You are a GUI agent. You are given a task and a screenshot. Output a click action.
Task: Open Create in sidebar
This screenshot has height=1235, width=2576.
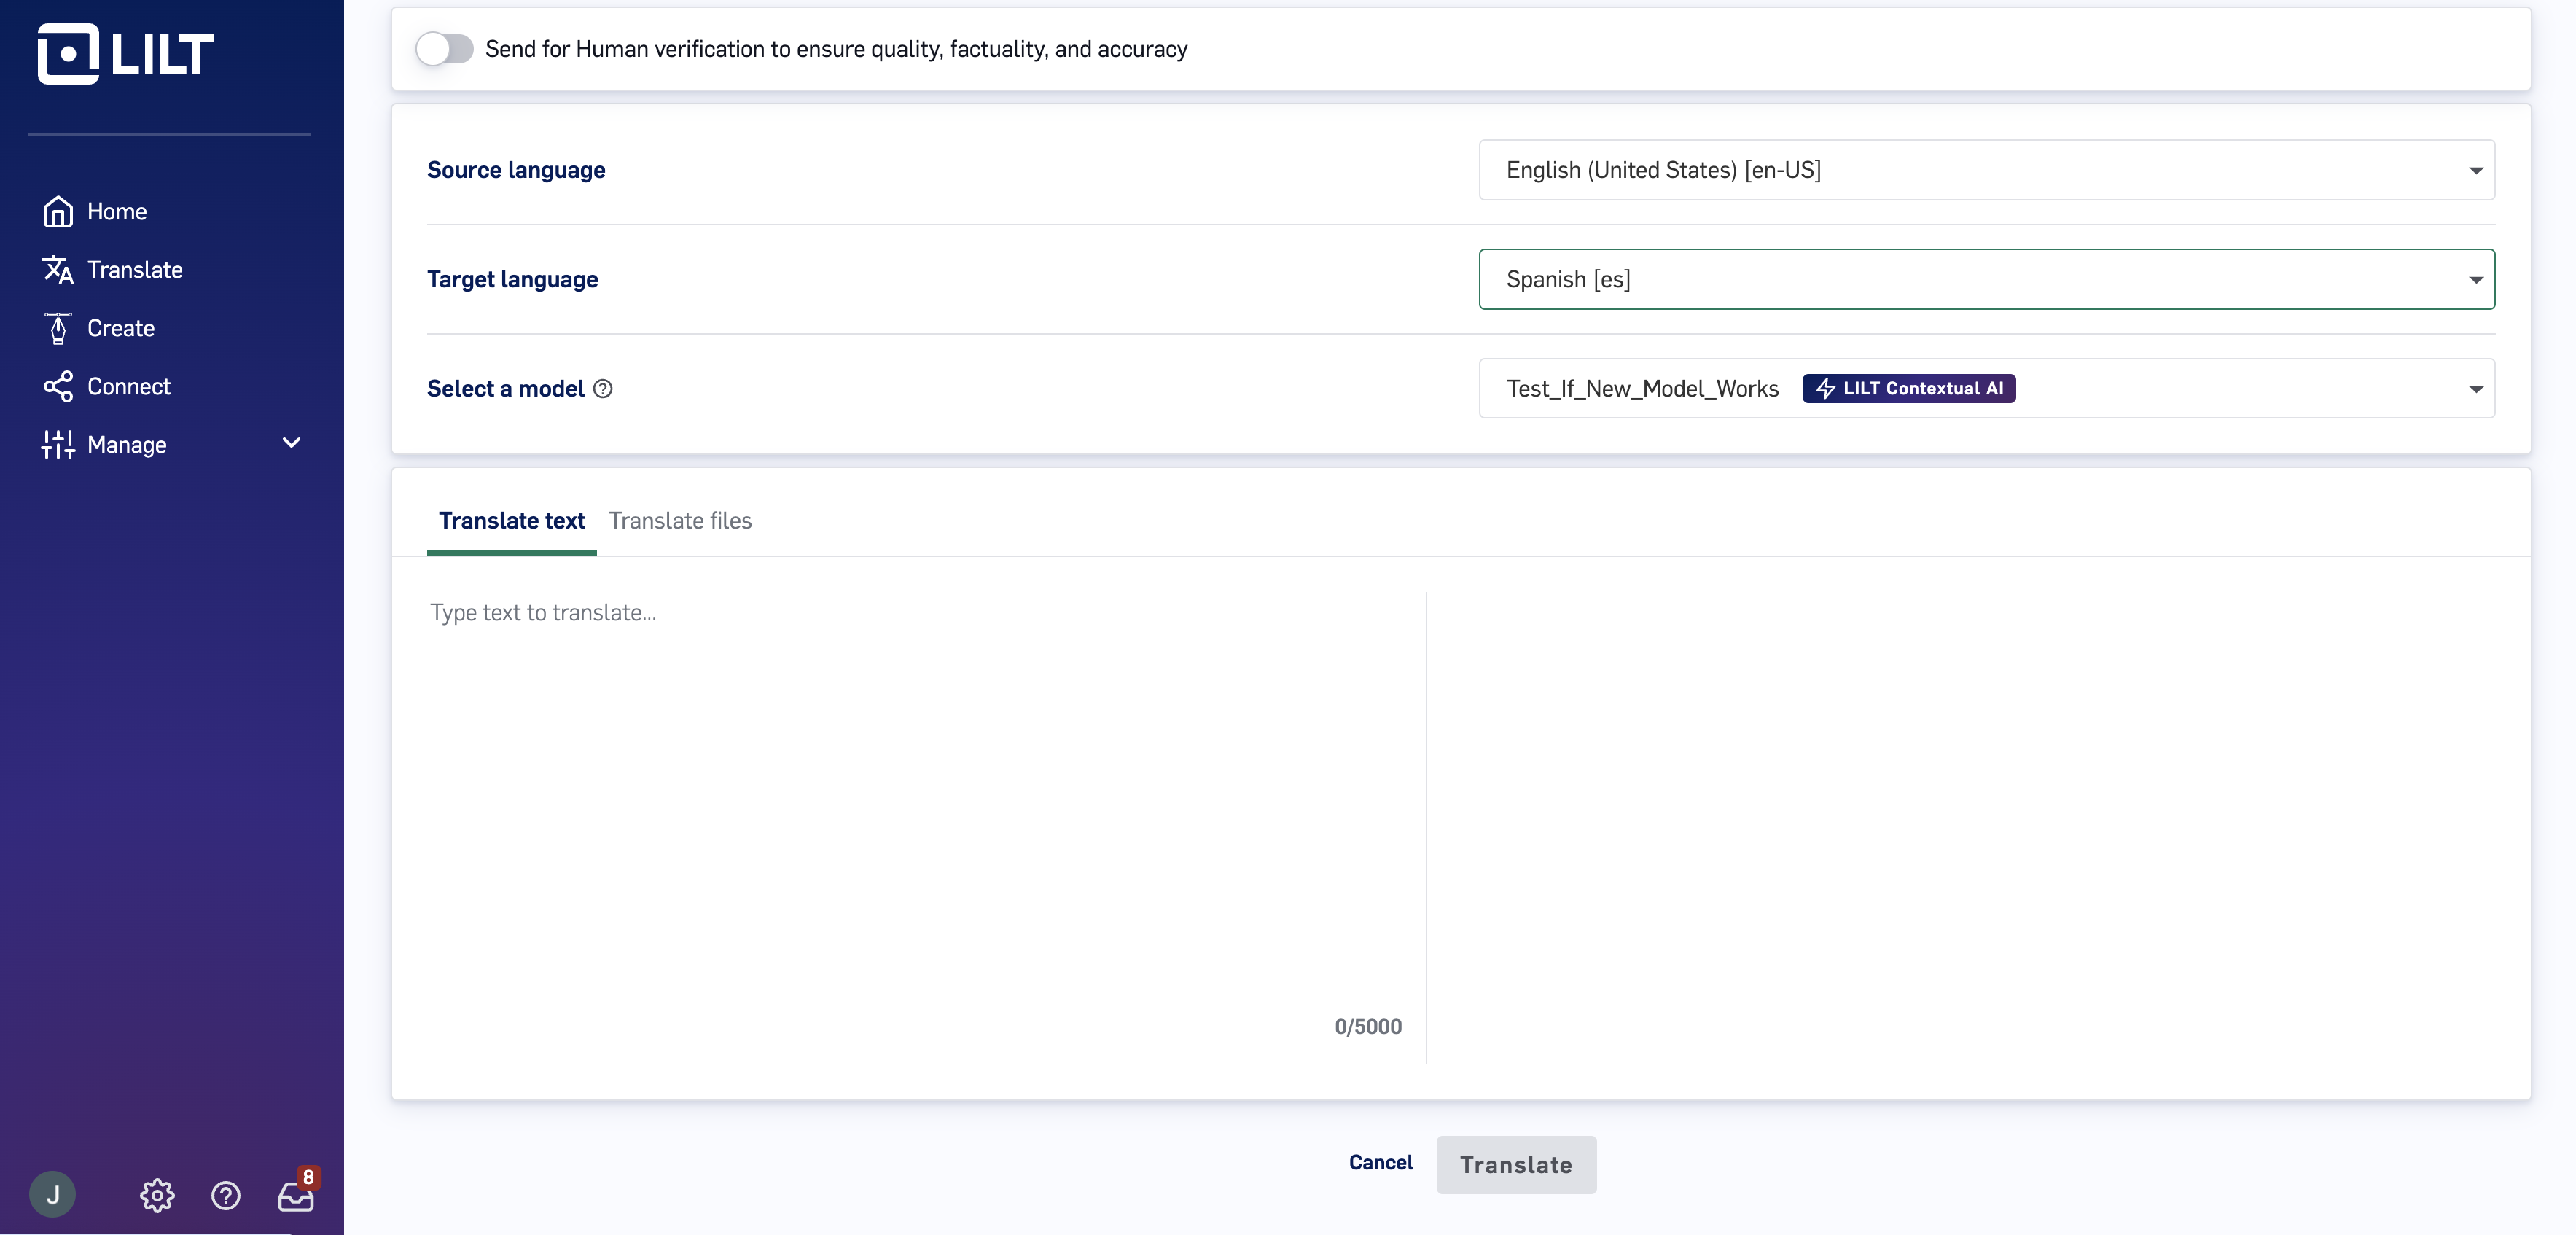(121, 328)
